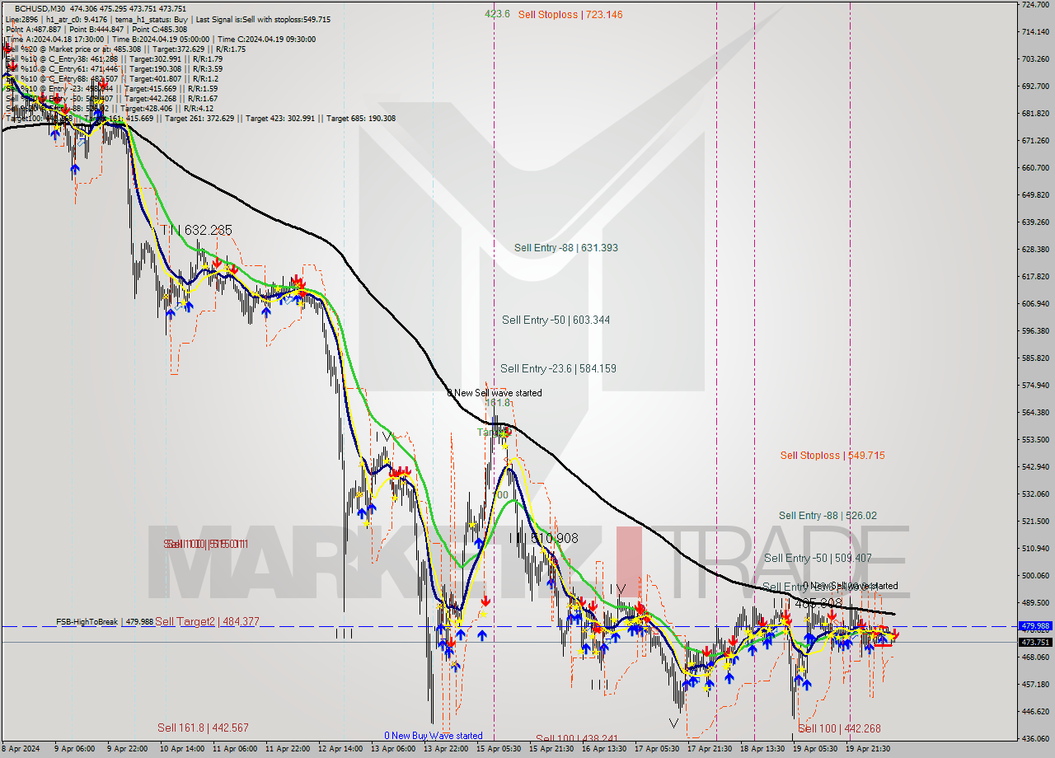Screen dimensions: 1055x758
Task: Select the 'Sell Stoploss | 723.146' label
Action: (x=570, y=14)
